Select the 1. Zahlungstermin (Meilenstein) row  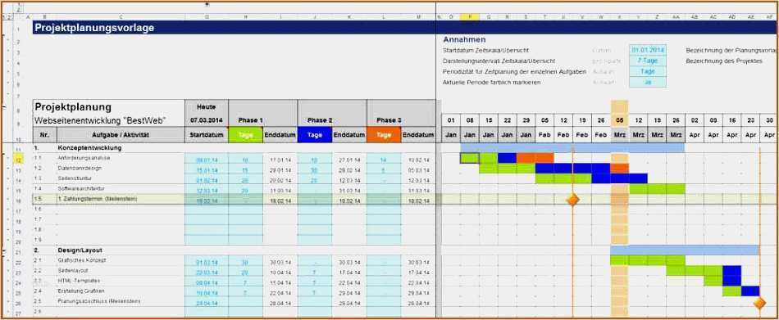pos(234,199)
